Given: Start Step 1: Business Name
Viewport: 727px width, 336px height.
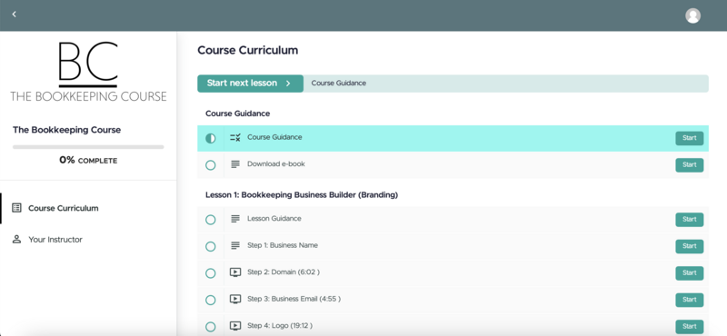Looking at the screenshot, I should coord(689,247).
